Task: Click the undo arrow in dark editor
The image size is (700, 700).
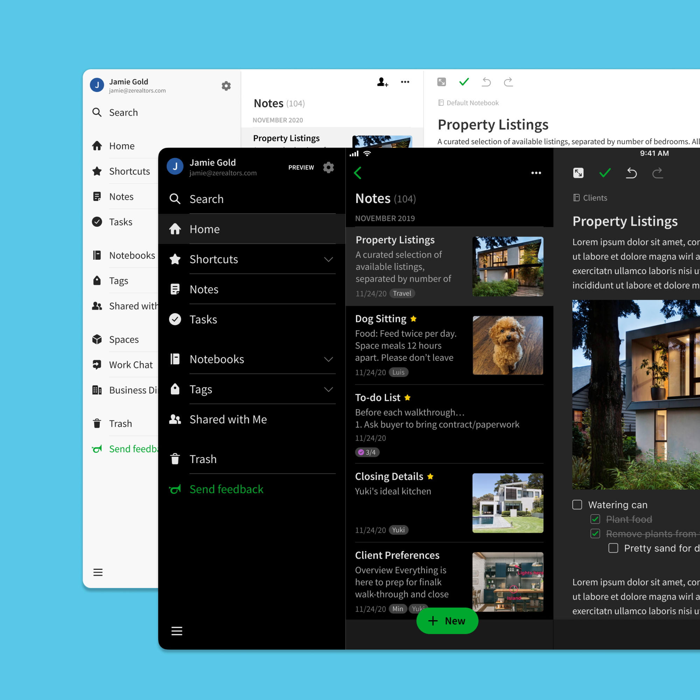Action: [x=631, y=173]
